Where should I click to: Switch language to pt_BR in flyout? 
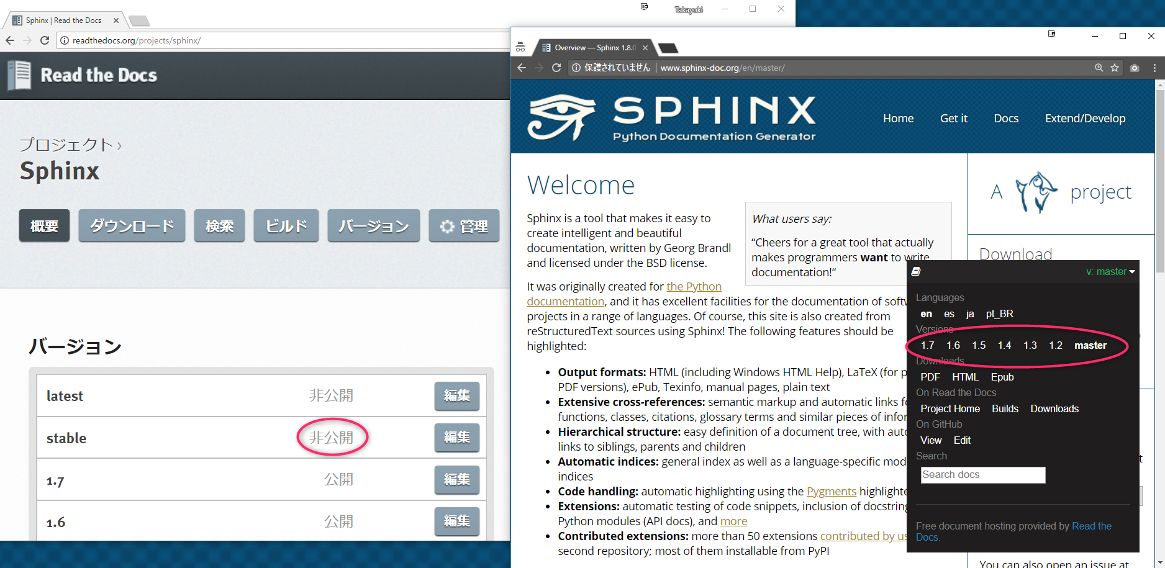(x=1000, y=314)
